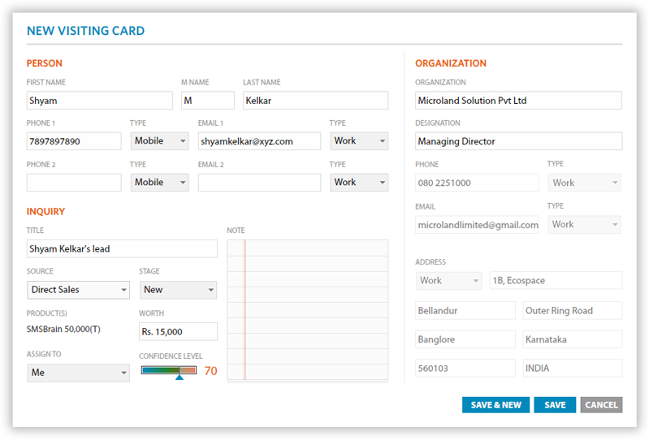Click the First Name field containing Shyam
Viewport: 649px width, 440px height.
point(99,101)
